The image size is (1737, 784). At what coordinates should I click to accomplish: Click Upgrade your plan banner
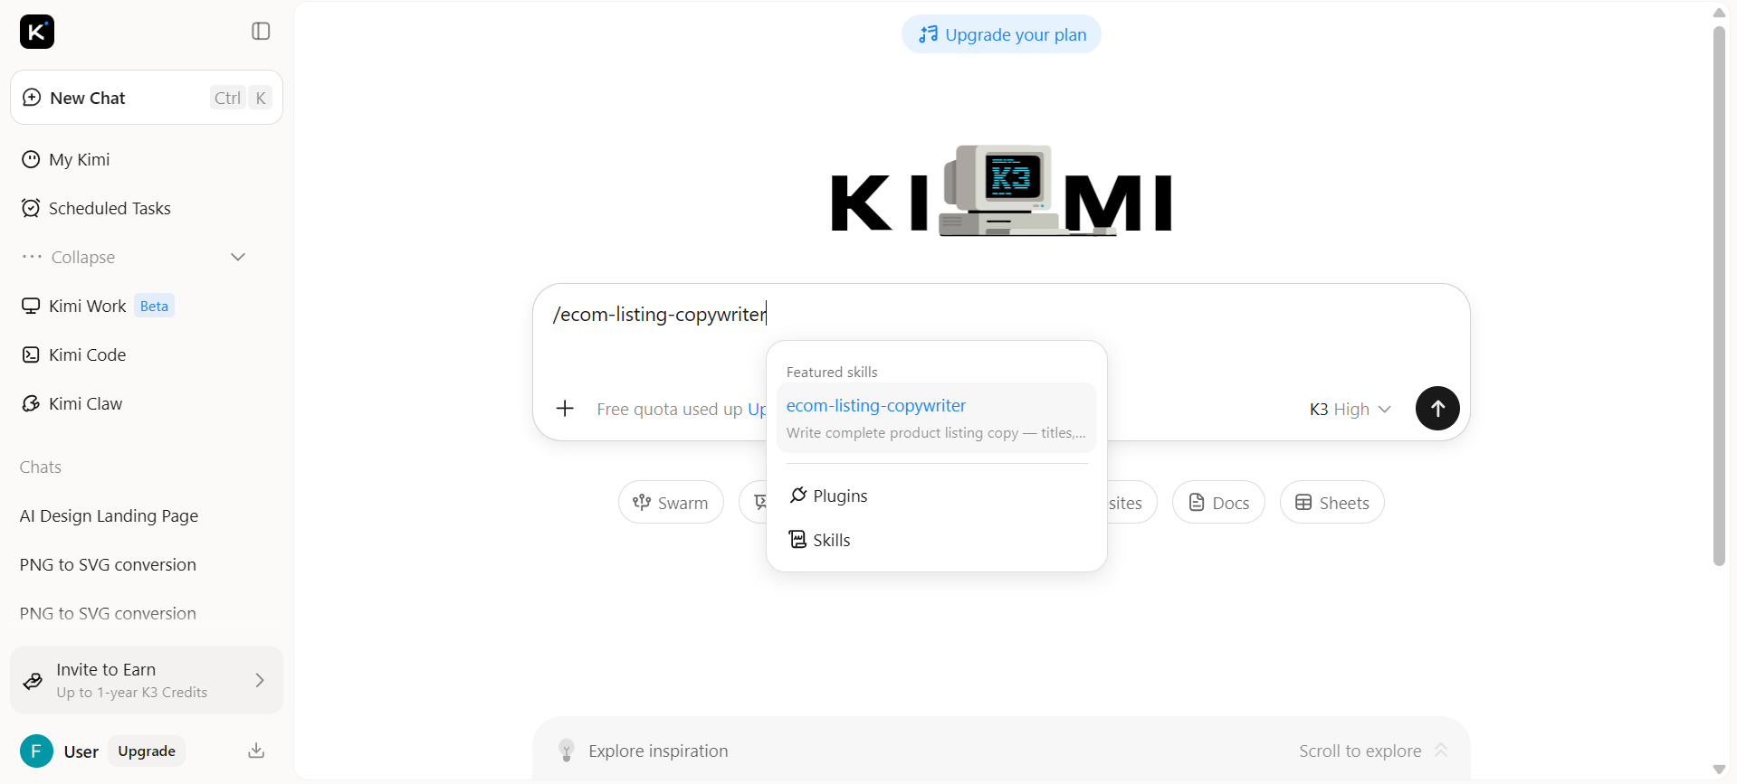[x=1001, y=34]
